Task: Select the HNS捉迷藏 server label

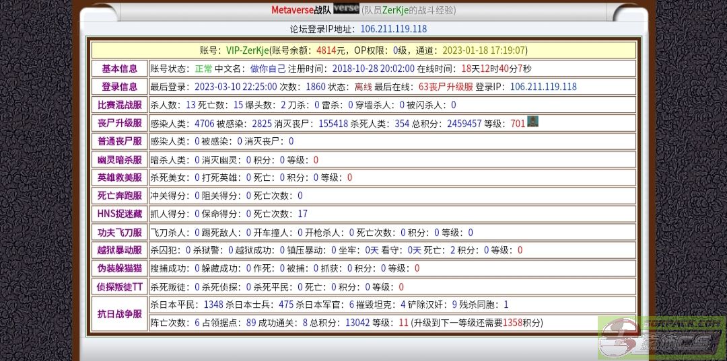Action: [120, 214]
